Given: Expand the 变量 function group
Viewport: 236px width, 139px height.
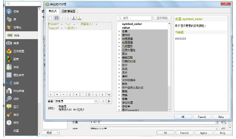Looking at the screenshot, I should tap(119, 31).
